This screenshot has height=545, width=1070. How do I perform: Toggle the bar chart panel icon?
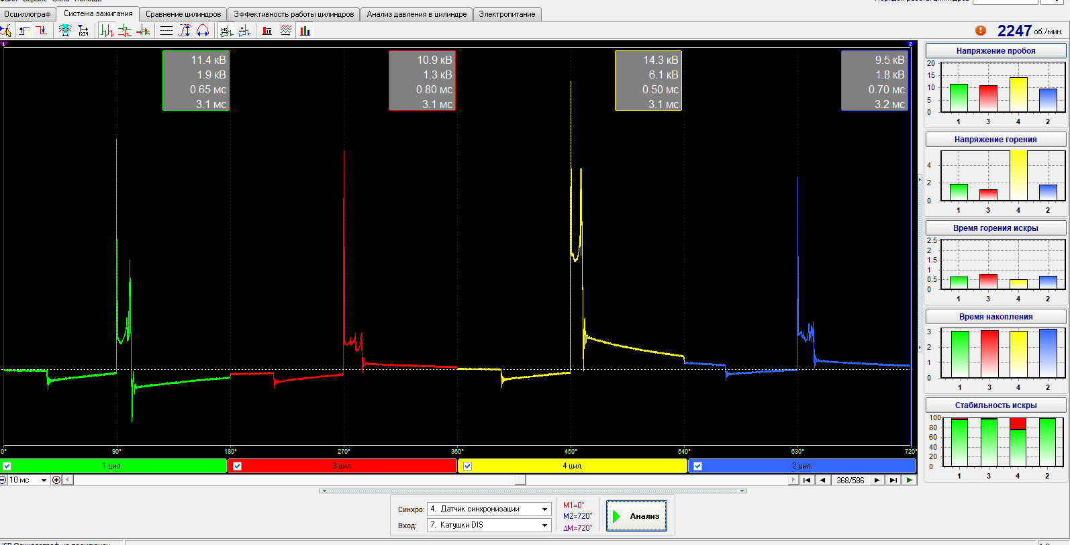[x=305, y=30]
